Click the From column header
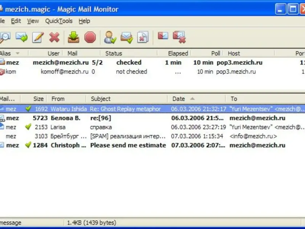This screenshot has width=305, height=229. (66, 99)
